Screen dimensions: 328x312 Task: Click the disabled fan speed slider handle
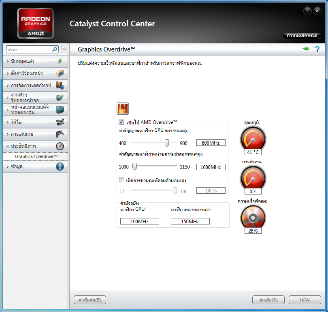[x=175, y=190]
